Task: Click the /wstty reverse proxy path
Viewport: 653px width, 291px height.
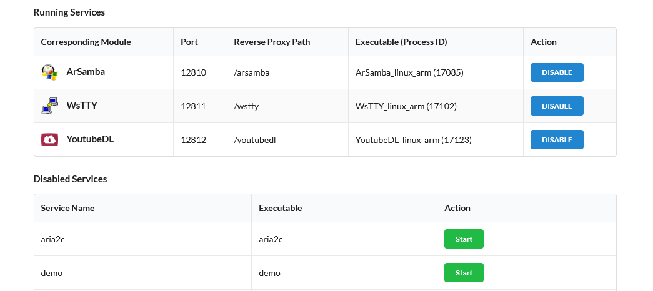Action: (x=246, y=106)
